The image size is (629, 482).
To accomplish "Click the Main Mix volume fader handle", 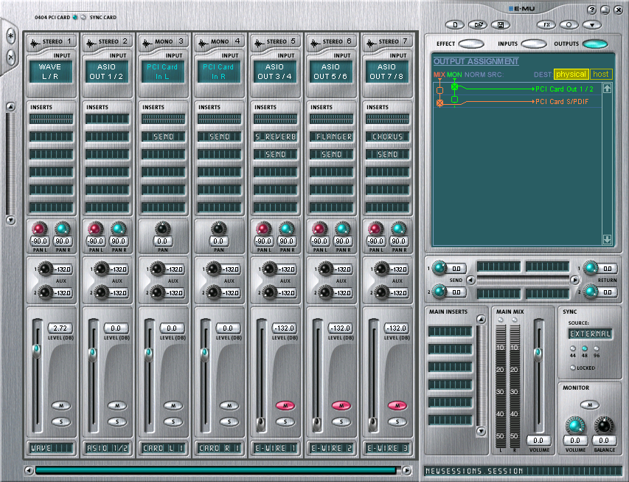I will (538, 354).
